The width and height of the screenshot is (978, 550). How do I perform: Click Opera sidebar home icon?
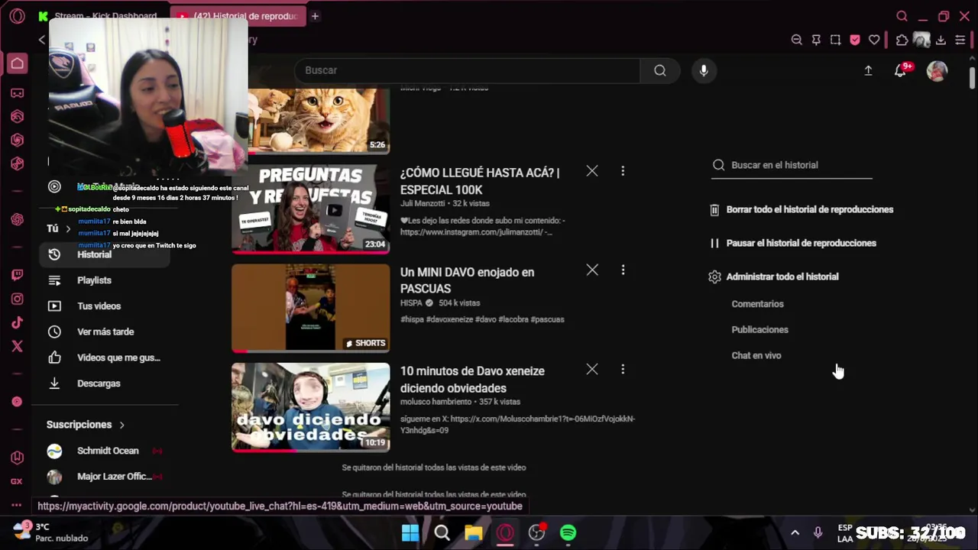pos(17,63)
